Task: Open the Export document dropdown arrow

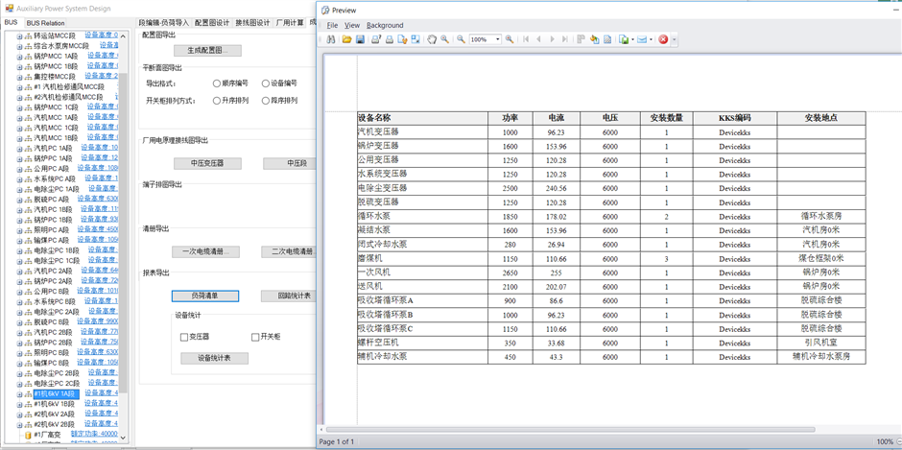Action: [632, 39]
